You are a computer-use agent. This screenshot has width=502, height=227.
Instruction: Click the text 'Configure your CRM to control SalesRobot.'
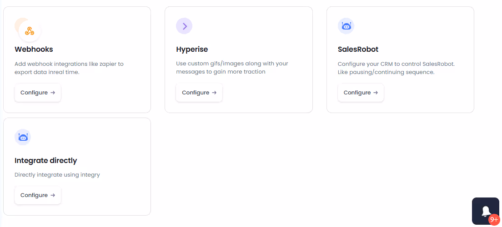(397, 64)
